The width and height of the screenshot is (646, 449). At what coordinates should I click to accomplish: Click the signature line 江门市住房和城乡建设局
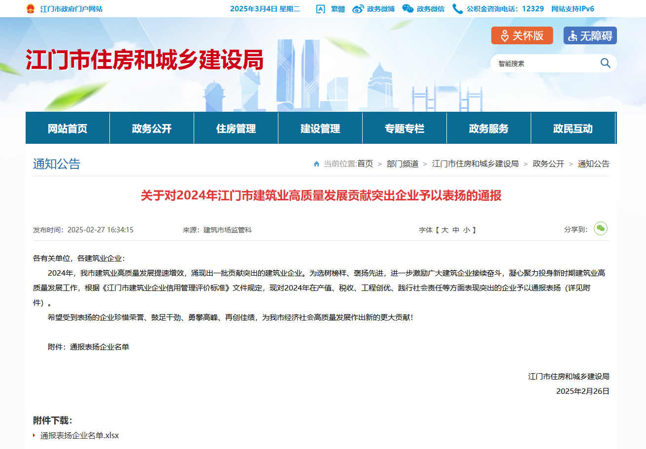[x=569, y=377]
